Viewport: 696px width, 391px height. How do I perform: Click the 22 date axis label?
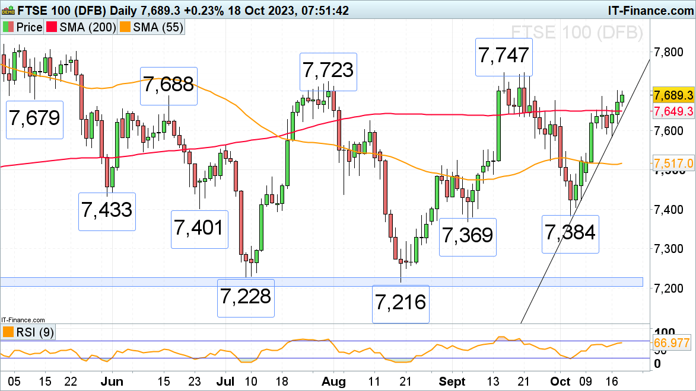(x=71, y=382)
